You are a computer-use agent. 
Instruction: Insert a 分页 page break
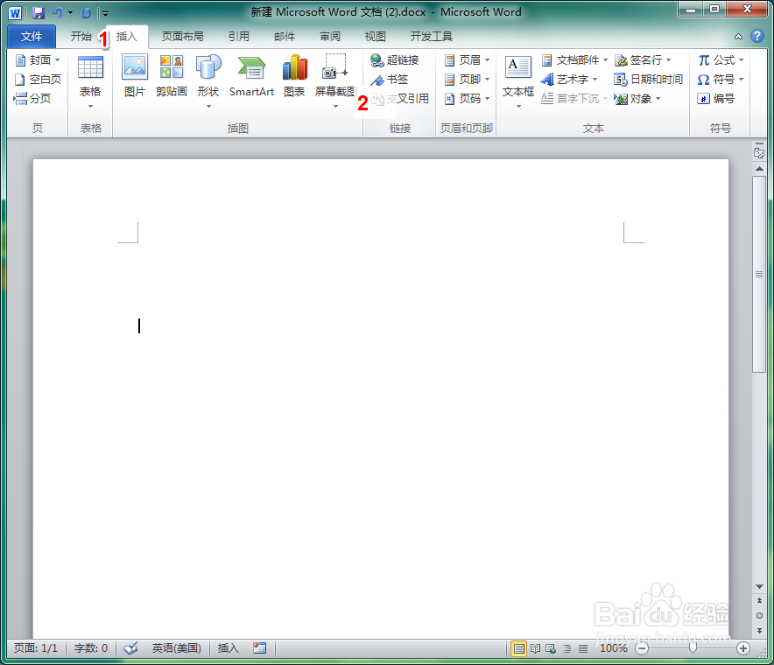(32, 99)
